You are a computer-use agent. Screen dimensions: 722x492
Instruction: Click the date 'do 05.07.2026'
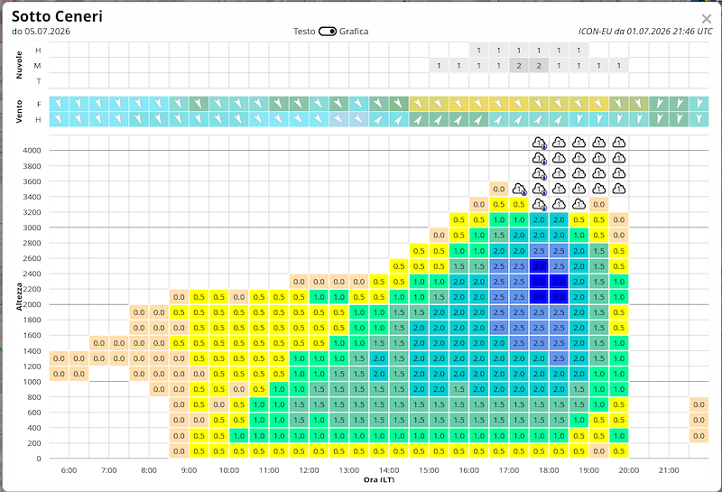(x=41, y=32)
